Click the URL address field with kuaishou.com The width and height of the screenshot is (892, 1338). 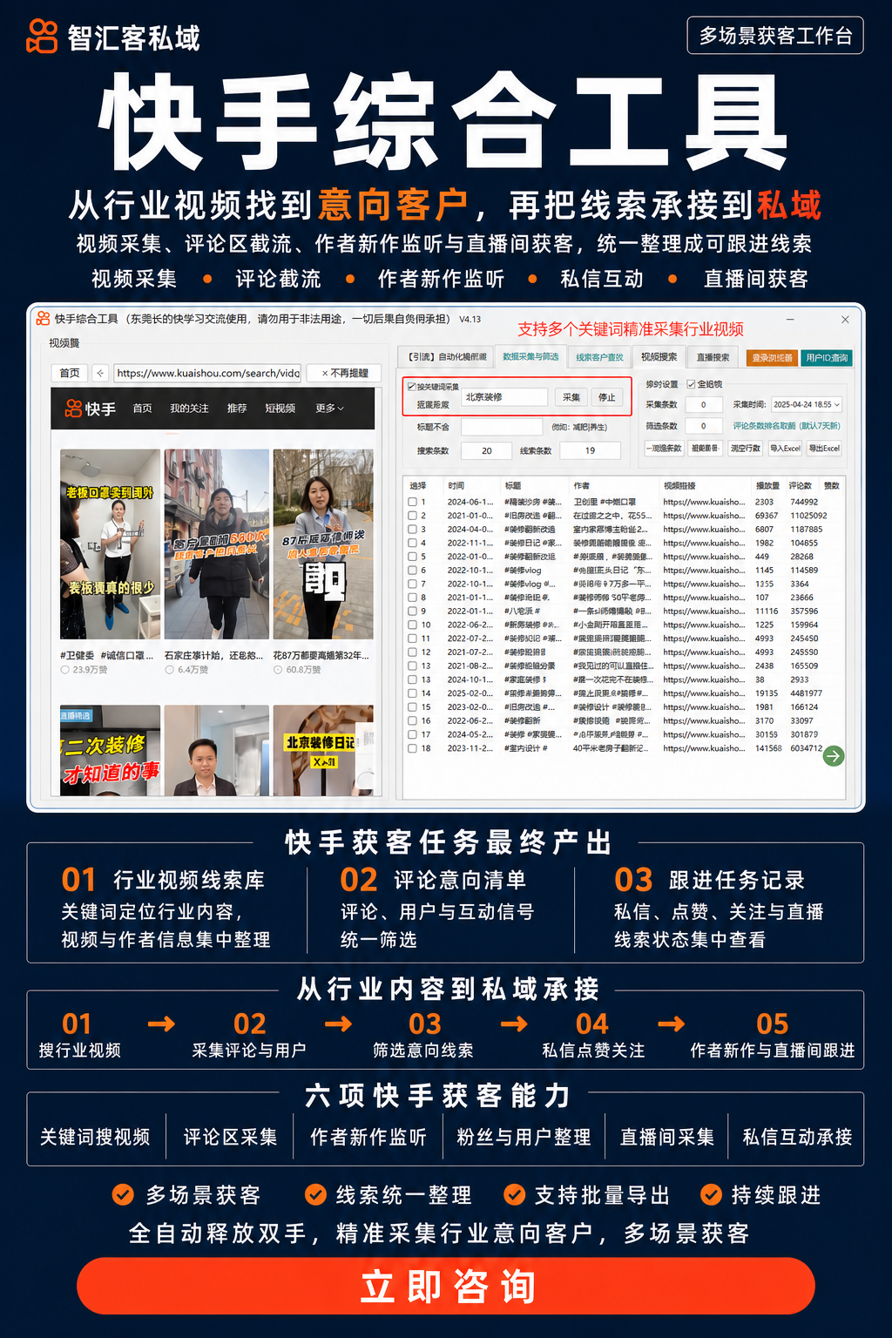coord(207,373)
